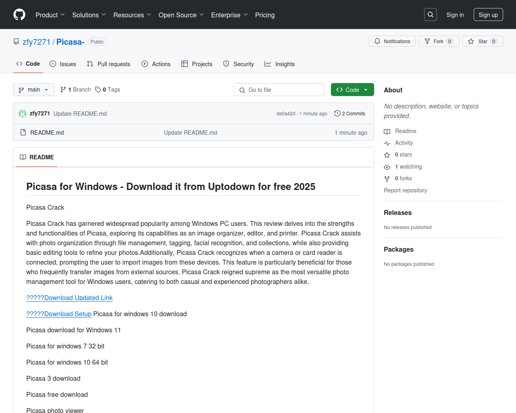Click the search magnifier icon
The image size is (516, 413).
[x=431, y=15]
